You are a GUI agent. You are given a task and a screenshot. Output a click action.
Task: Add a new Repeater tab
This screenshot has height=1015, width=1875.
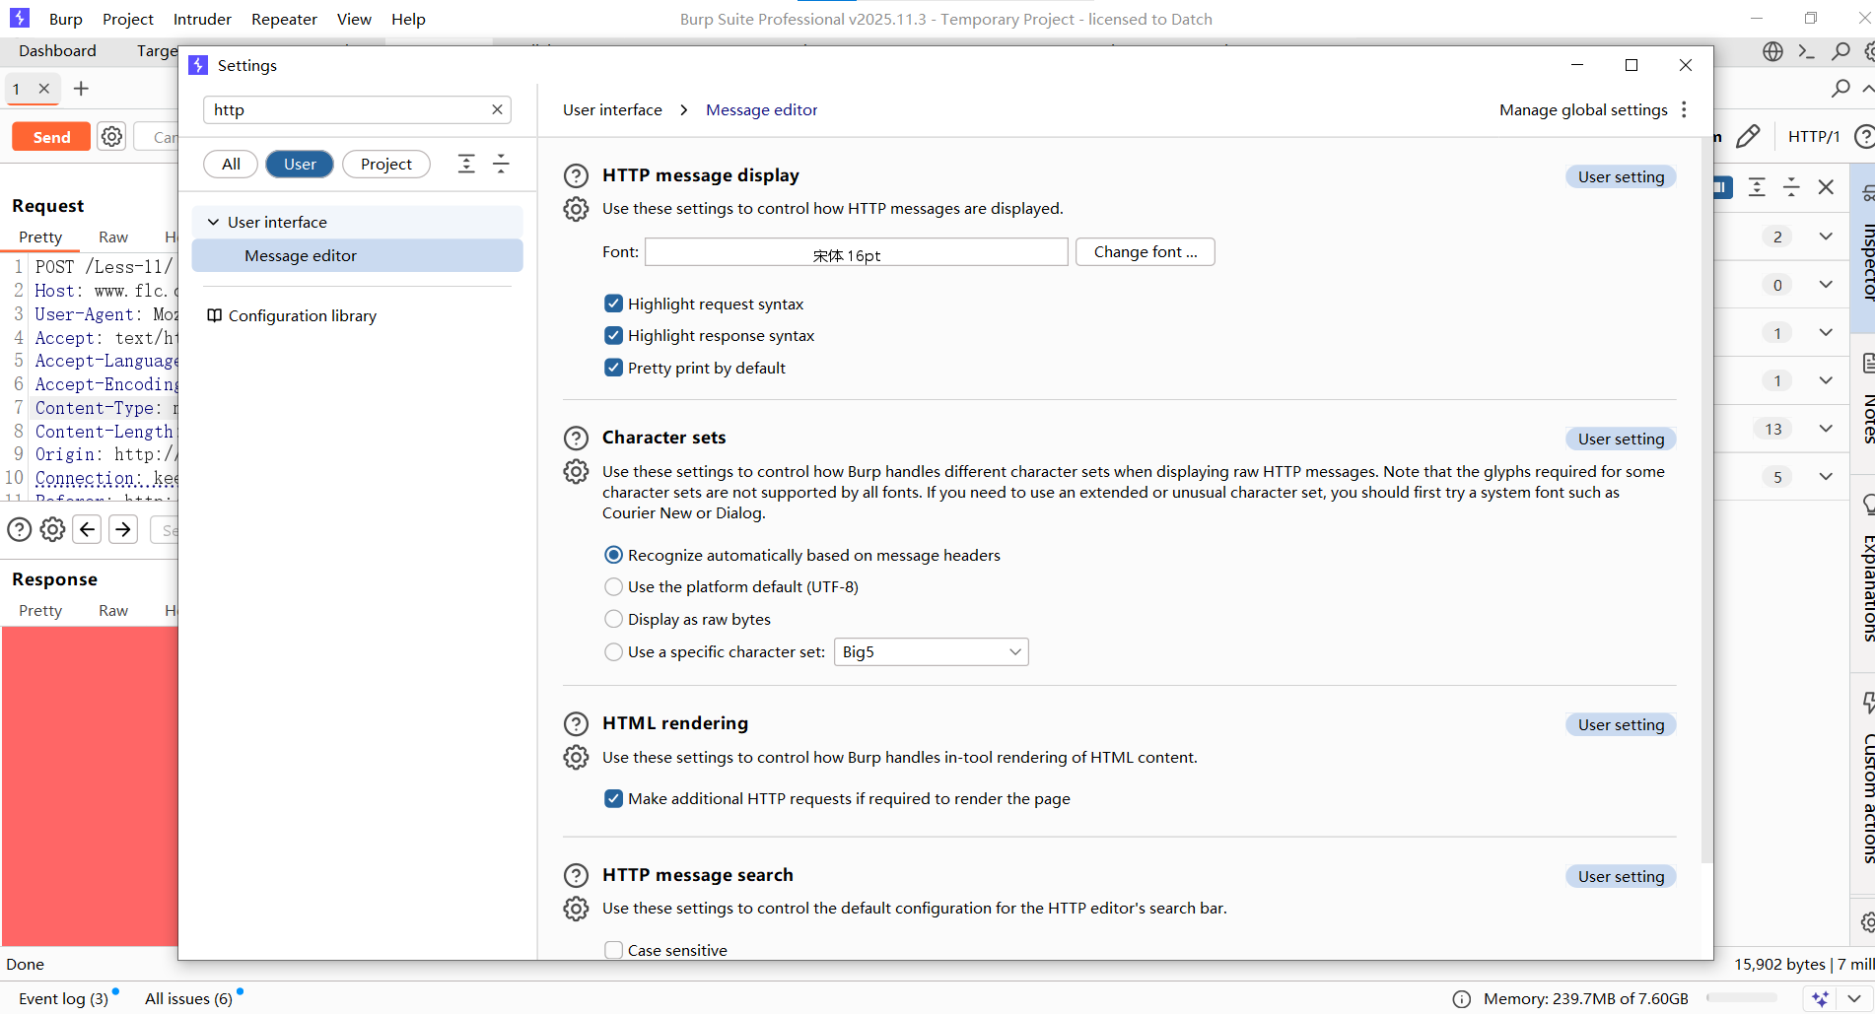(81, 89)
